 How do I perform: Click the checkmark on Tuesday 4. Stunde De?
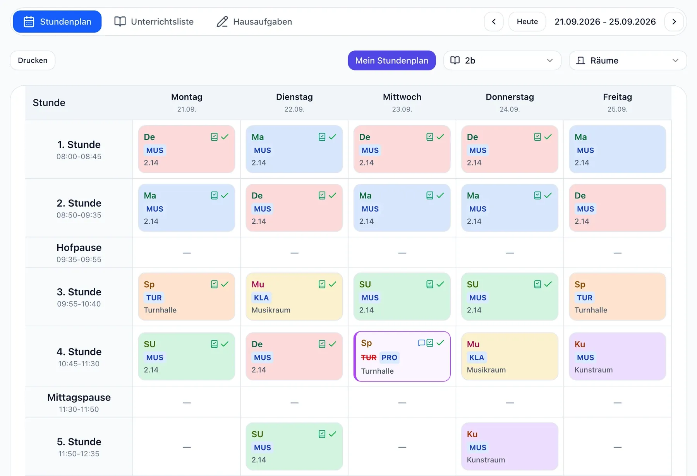point(332,344)
